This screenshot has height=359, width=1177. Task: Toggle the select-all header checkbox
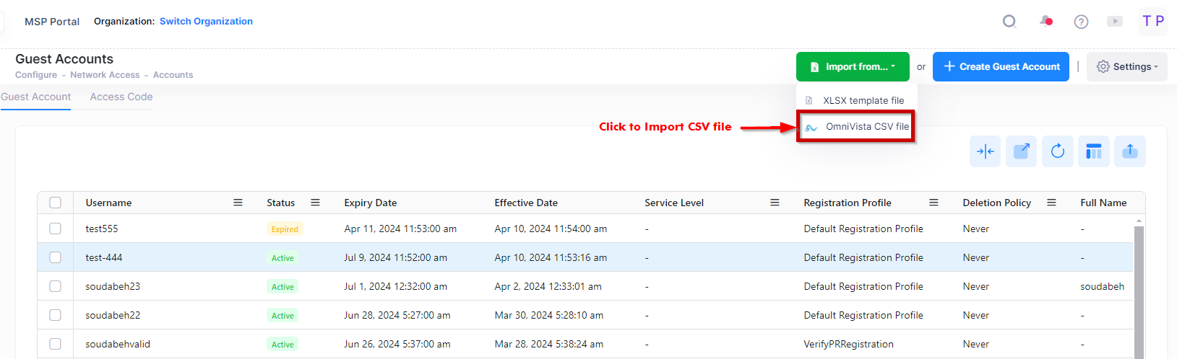coord(55,203)
